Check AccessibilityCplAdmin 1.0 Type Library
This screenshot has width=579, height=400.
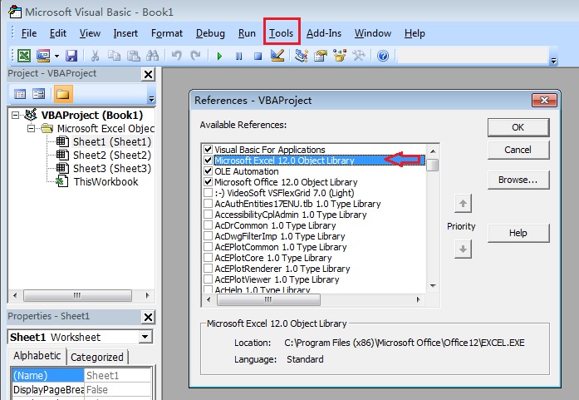point(208,215)
